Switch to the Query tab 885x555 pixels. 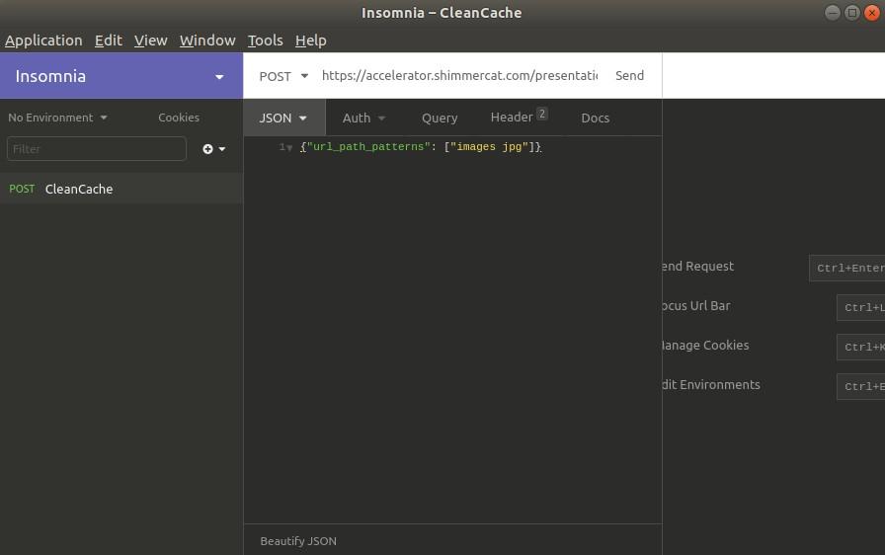(440, 118)
